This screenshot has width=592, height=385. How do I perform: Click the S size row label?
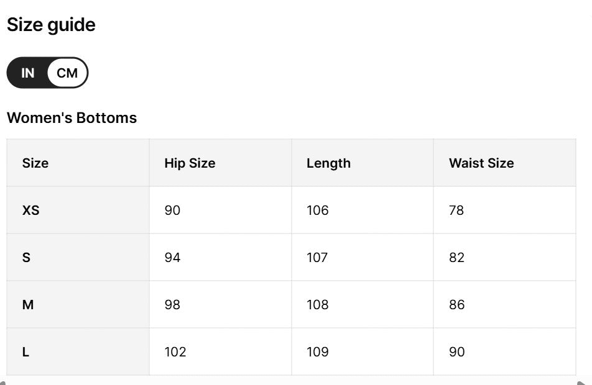click(x=26, y=258)
